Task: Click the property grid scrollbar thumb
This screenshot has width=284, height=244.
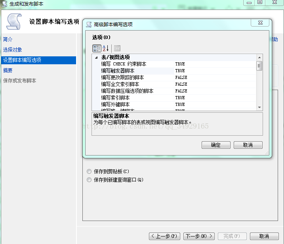Action: coord(259,66)
